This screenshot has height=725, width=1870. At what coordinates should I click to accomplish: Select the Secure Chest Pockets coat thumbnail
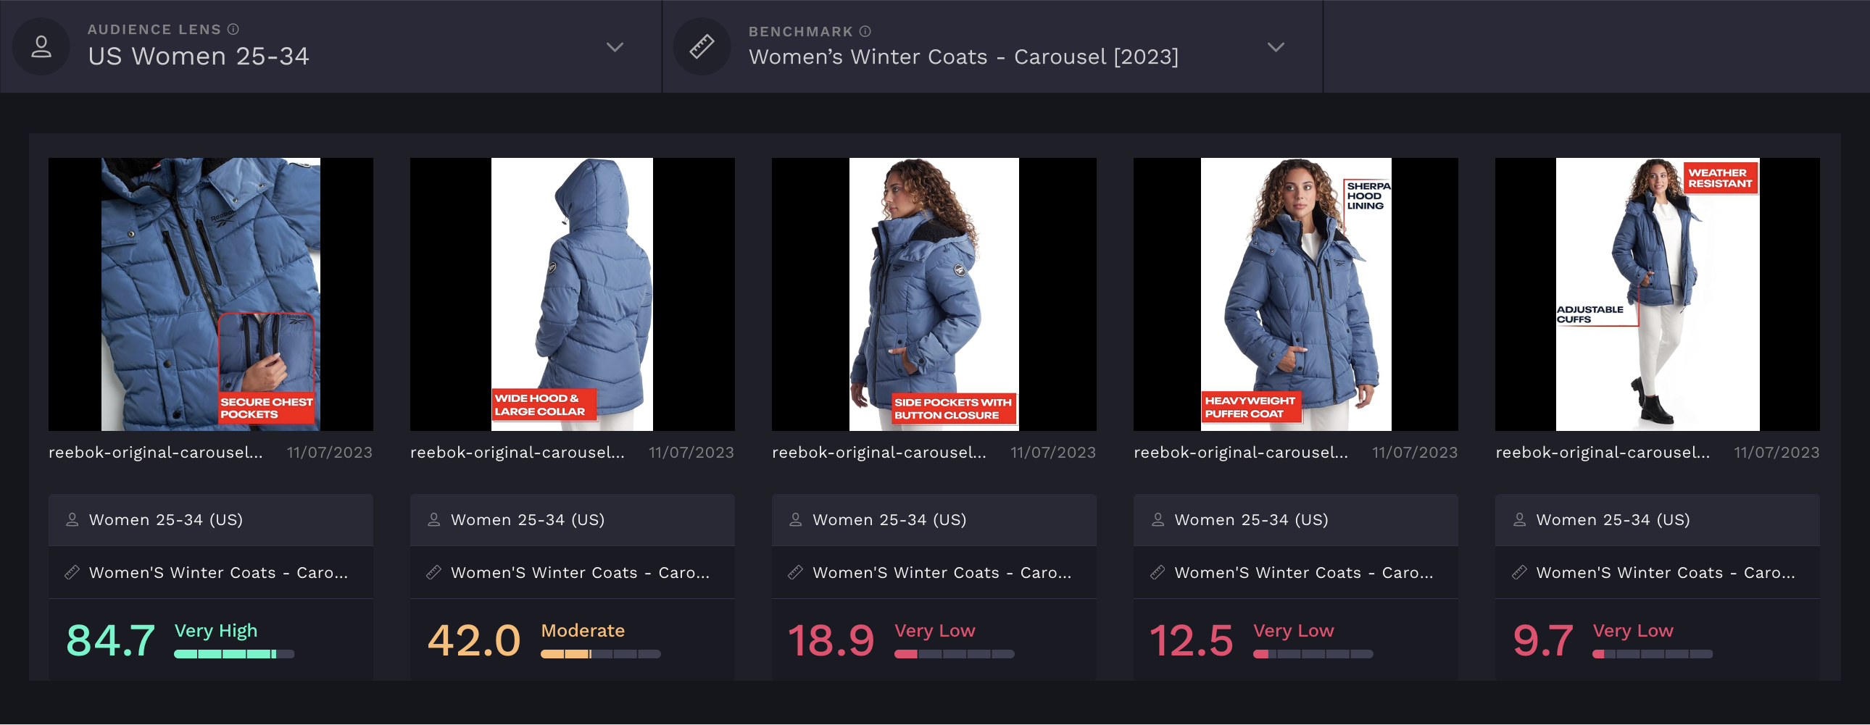tap(210, 294)
